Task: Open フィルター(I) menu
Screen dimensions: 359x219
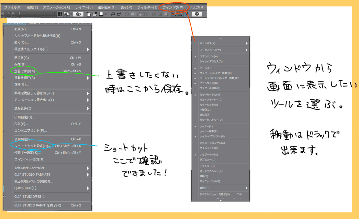Action: [147, 7]
